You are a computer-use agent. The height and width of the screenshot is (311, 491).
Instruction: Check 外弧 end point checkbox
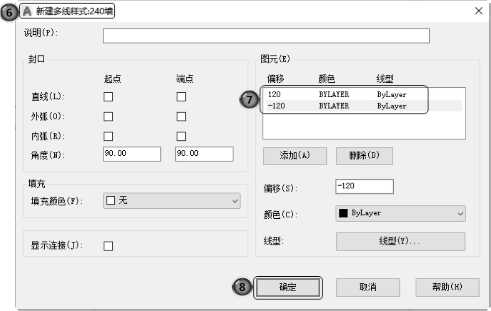tap(181, 117)
